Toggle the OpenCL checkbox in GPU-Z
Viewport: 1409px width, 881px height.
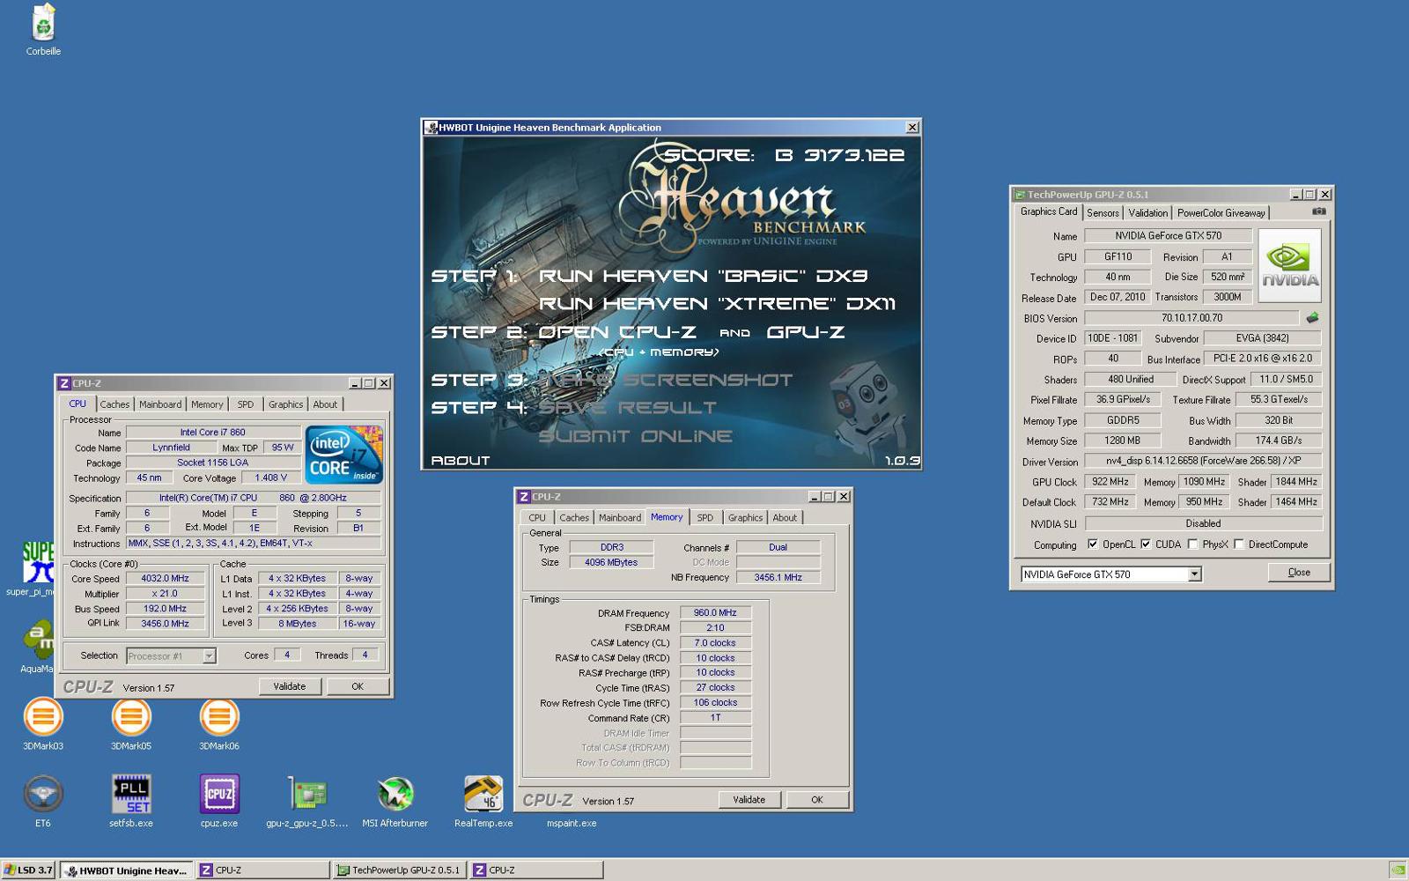1093,544
